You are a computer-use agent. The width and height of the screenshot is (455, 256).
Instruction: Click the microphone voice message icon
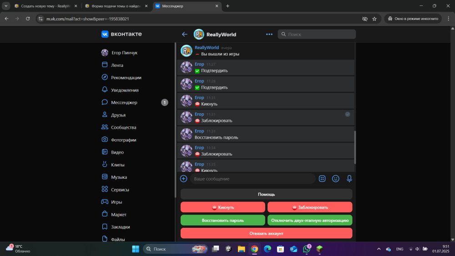pyautogui.click(x=349, y=179)
